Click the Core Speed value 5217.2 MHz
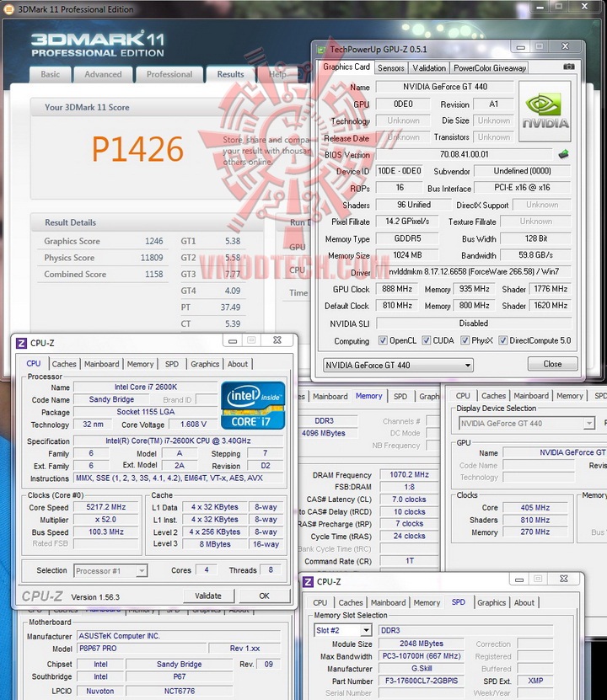Screen dimensions: 607x700 [x=106, y=507]
